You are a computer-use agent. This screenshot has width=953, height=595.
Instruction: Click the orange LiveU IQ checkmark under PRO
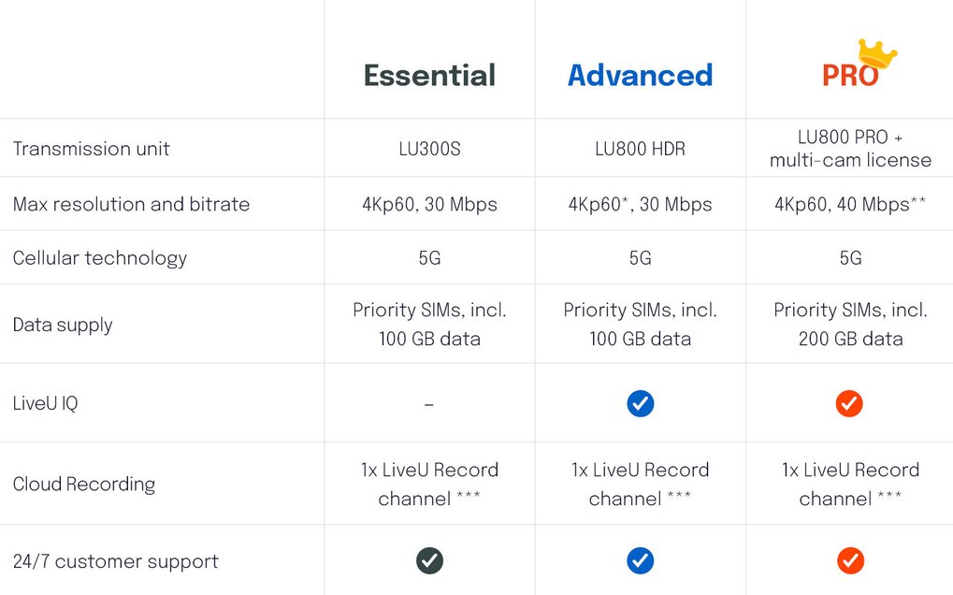point(849,403)
